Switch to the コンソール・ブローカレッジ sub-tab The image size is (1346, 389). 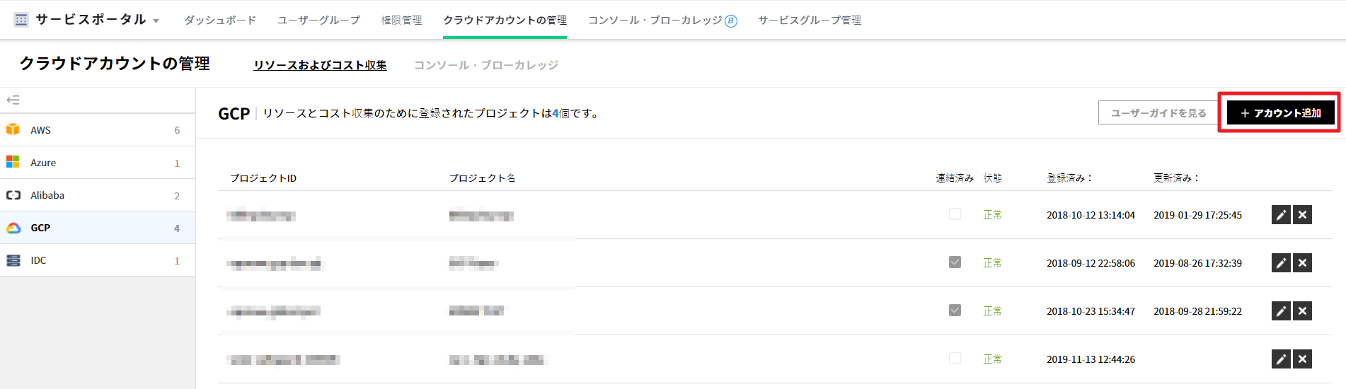(x=485, y=65)
